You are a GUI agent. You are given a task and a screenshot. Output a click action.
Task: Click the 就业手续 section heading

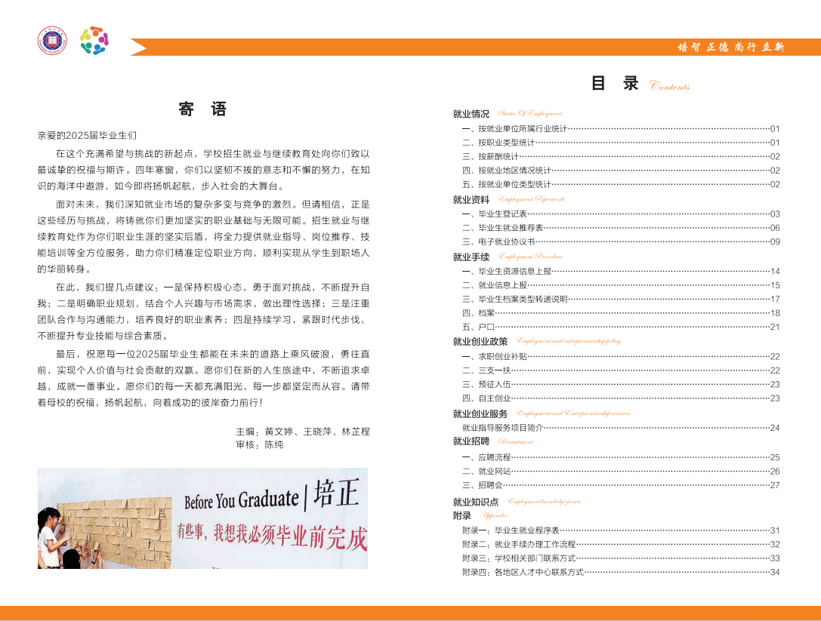[471, 257]
